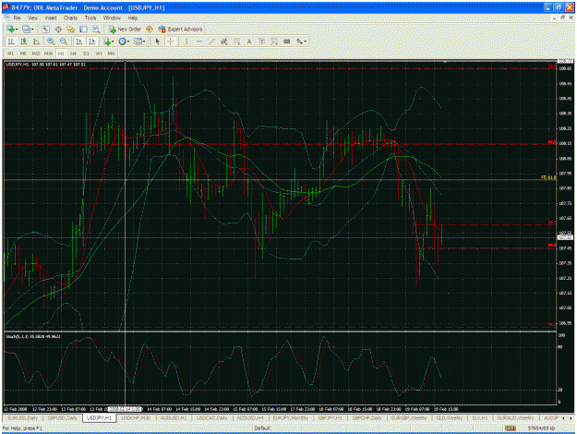Switch to the GLD,Weekly chart tab
This screenshot has width=577, height=434.
tap(449, 418)
